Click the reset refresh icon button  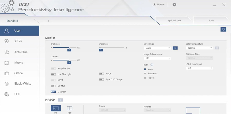pyautogui.click(x=223, y=29)
